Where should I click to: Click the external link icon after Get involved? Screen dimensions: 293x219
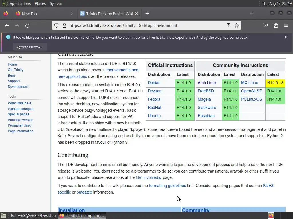(x=160, y=178)
